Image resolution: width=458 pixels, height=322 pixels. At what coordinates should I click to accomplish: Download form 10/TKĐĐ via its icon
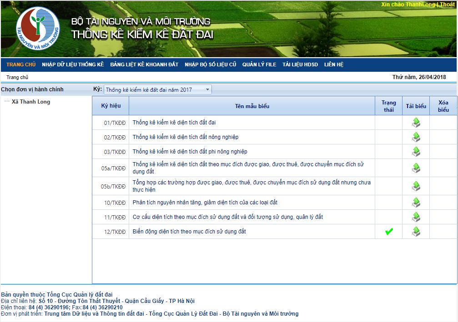click(x=416, y=202)
